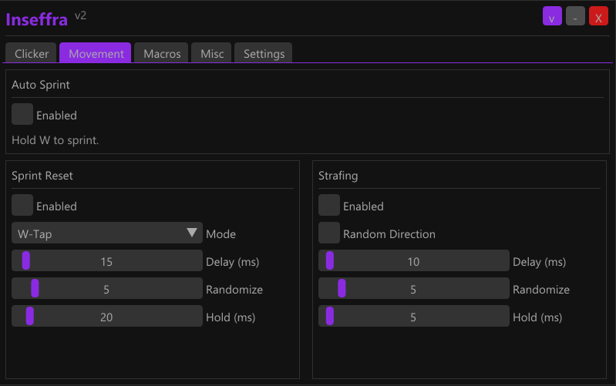Open the Macros tab

pos(162,53)
